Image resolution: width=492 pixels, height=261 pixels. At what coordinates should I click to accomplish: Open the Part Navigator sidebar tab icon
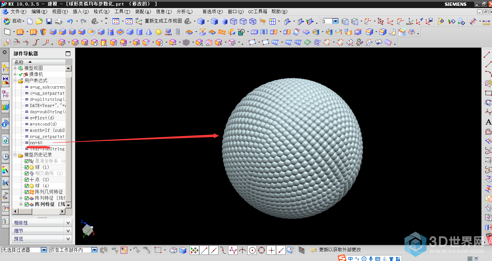click(x=5, y=94)
